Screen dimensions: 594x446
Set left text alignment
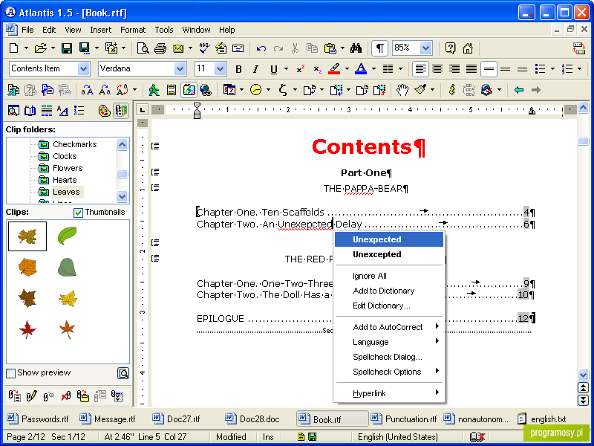coord(420,69)
